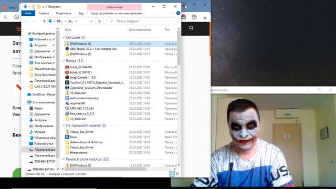Open address bar history dropdown

pyautogui.click(x=91, y=21)
